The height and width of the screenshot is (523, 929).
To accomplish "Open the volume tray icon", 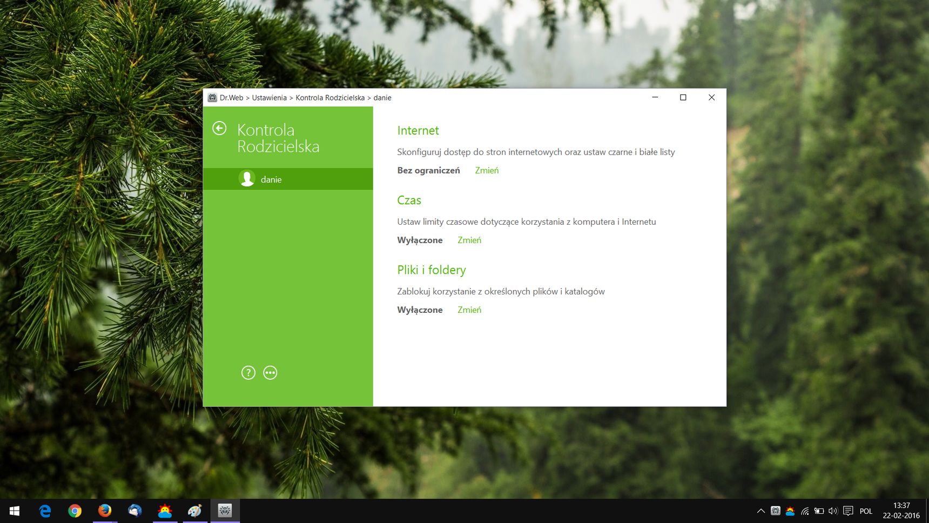I will 833,511.
